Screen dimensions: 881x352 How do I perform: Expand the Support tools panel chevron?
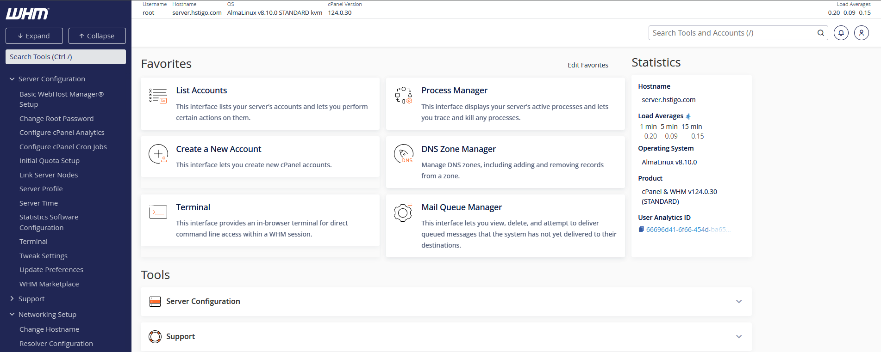739,337
